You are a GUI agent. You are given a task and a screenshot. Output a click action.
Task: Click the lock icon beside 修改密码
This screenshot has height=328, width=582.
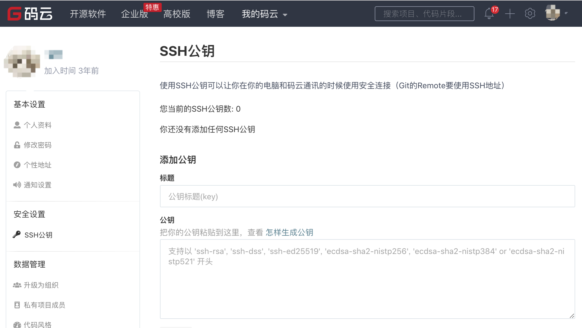[x=17, y=145]
